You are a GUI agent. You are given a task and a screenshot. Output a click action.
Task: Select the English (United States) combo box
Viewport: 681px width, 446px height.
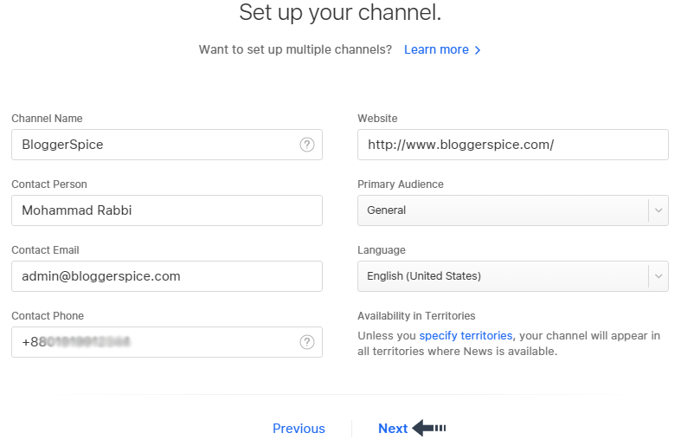513,276
